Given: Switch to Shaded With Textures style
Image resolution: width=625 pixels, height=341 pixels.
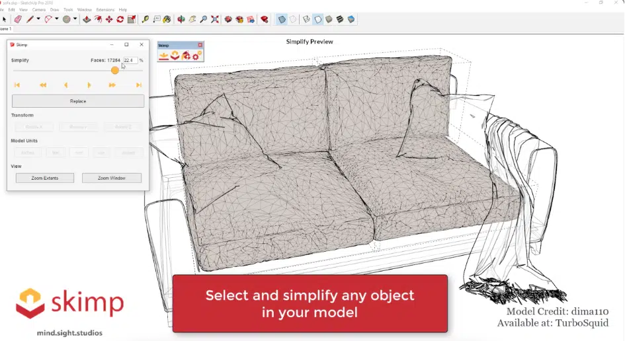Looking at the screenshot, I should click(x=340, y=19).
